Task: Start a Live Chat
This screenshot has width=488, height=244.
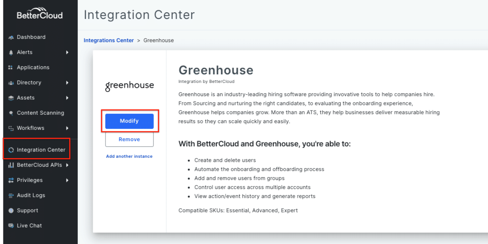Action: coord(29,226)
